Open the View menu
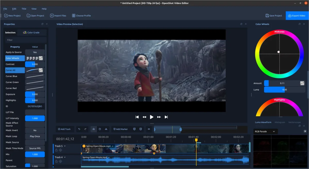The height and width of the screenshot is (169, 309). (x=34, y=9)
